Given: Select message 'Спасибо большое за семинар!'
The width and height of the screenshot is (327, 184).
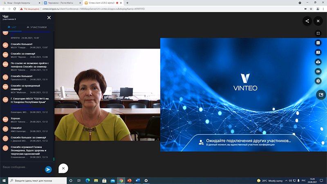Looking at the screenshot, I should [x=28, y=137].
